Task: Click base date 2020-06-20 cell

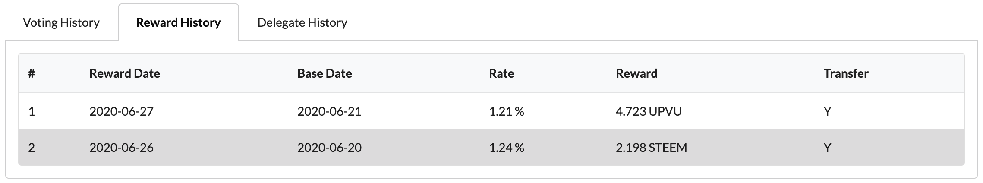Action: coord(329,148)
